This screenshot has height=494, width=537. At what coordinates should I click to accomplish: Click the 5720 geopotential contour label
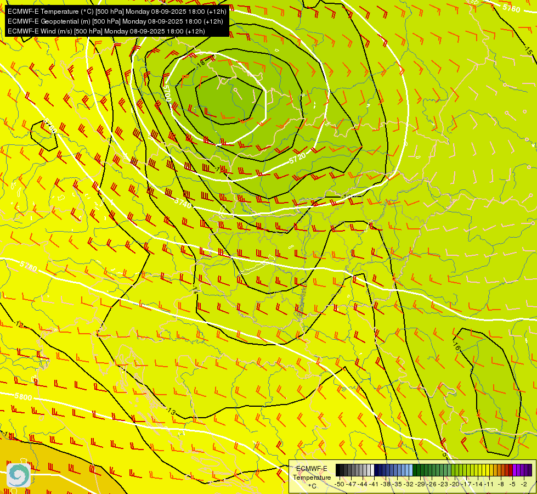(297, 157)
